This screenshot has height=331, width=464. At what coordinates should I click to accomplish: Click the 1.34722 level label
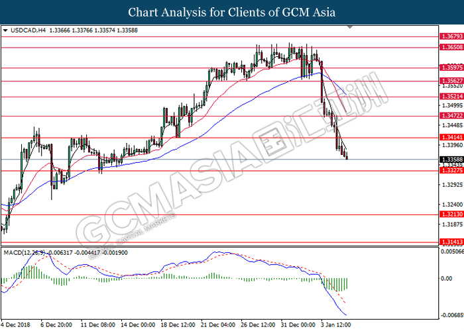451,116
